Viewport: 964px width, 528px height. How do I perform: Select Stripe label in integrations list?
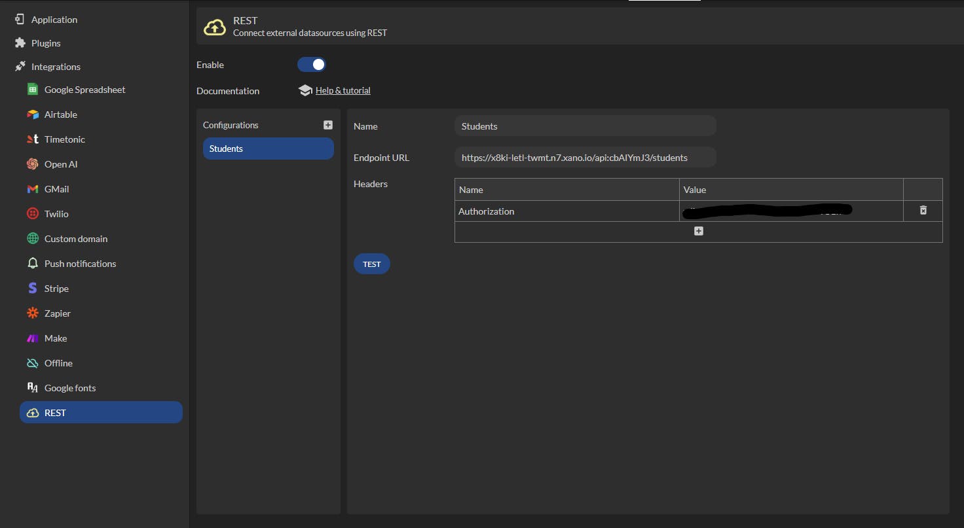pos(56,289)
